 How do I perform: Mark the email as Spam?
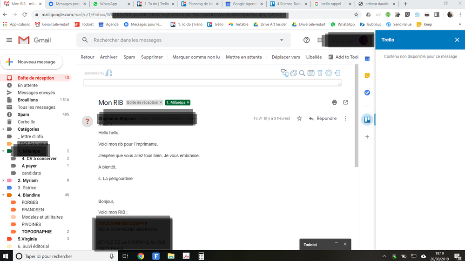pyautogui.click(x=129, y=57)
